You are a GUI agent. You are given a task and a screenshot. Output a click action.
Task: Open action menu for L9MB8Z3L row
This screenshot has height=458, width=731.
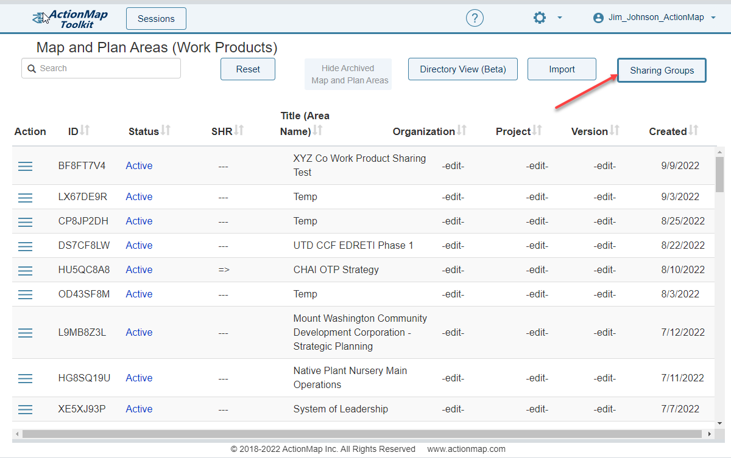pos(25,333)
